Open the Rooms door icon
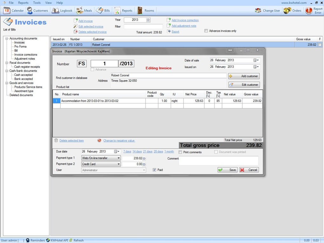Viewport: 324px width, 243px height. point(140,10)
